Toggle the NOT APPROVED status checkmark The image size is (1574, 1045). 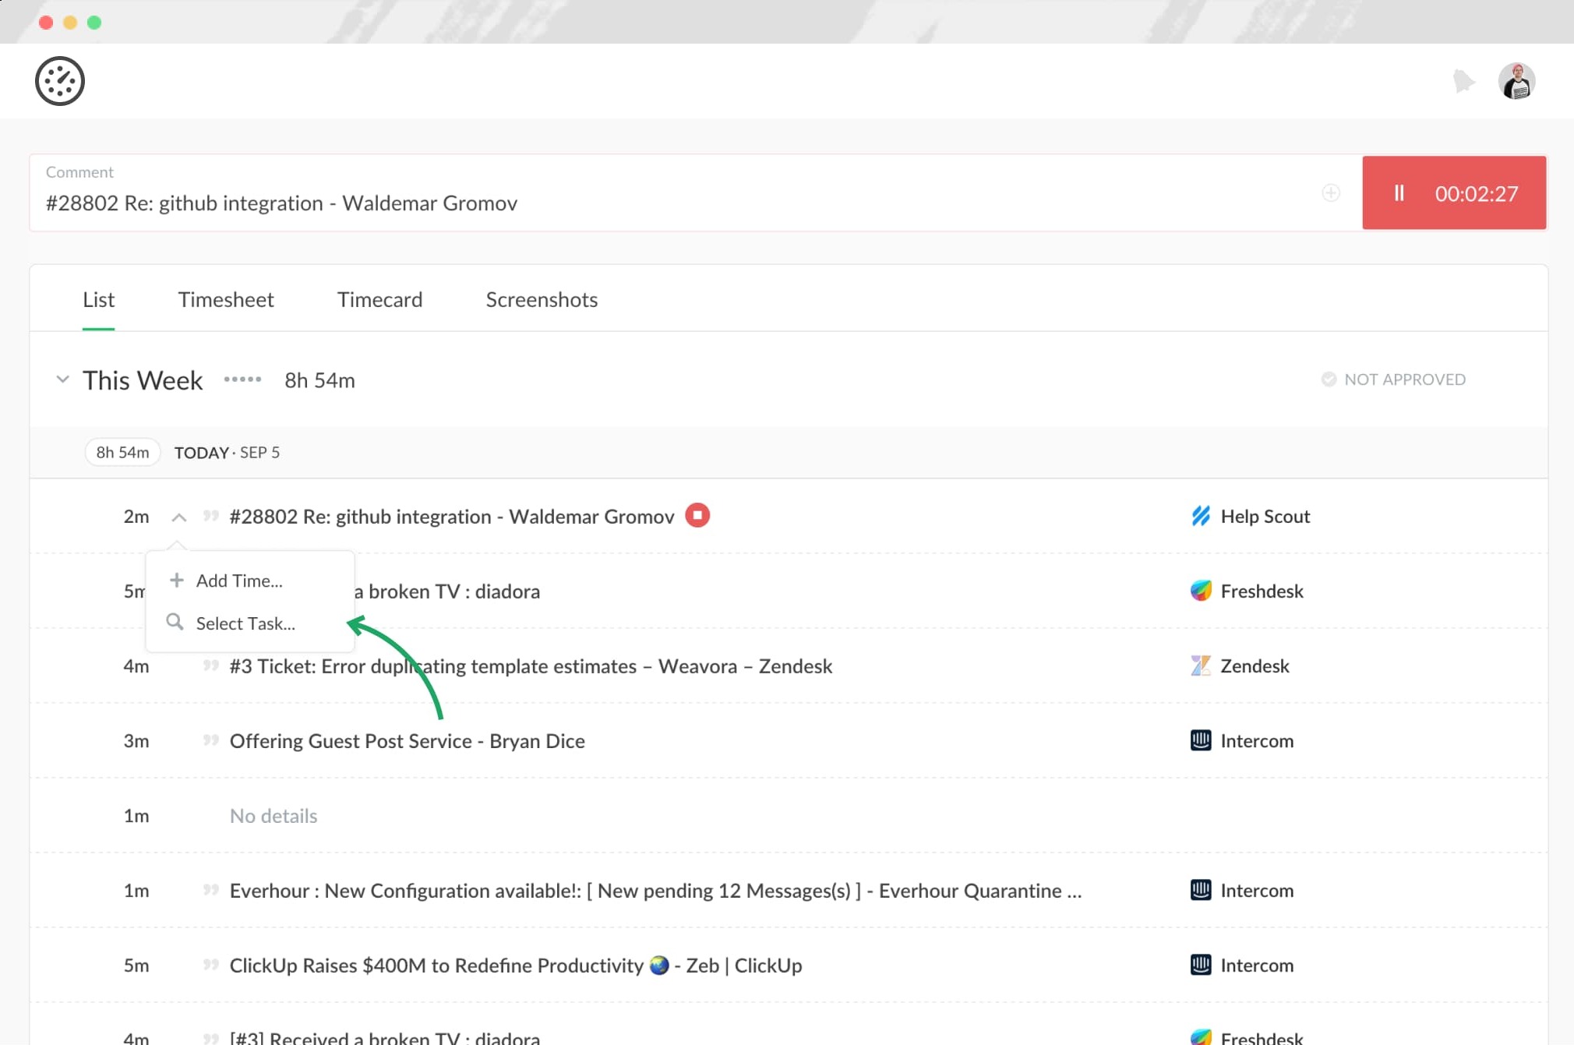coord(1329,380)
